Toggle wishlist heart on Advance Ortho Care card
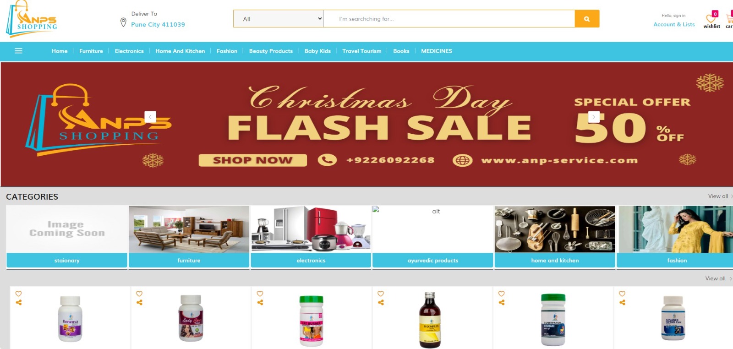733x349 pixels. (x=622, y=294)
